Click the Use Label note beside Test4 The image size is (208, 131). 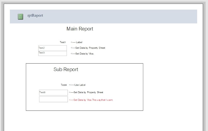(77, 85)
